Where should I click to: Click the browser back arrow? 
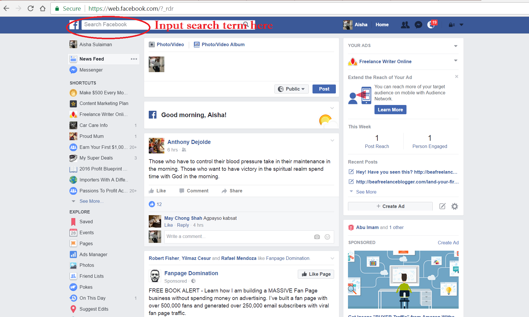[6, 8]
